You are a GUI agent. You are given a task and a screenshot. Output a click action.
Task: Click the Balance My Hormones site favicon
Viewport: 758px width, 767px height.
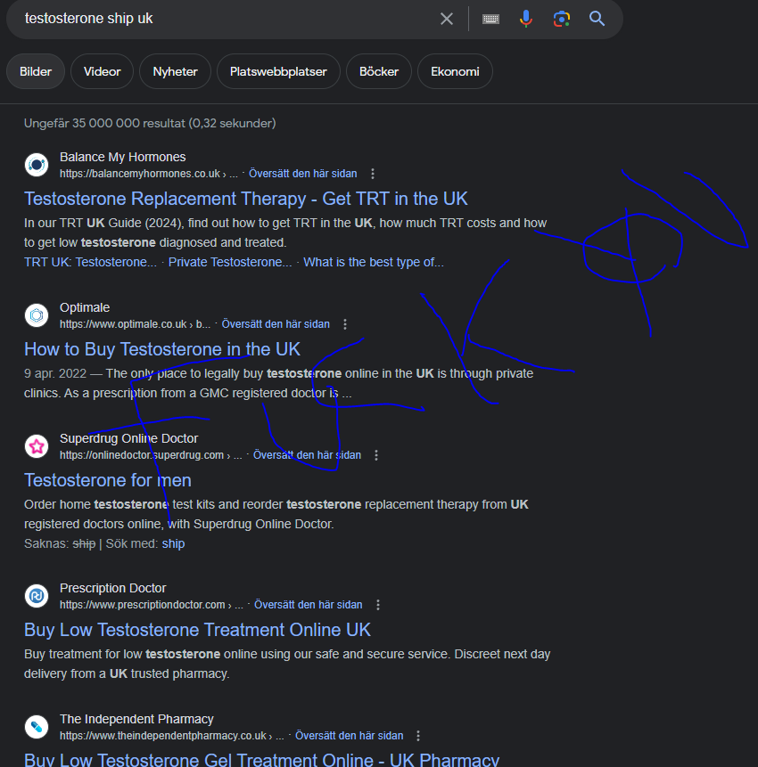tap(37, 165)
